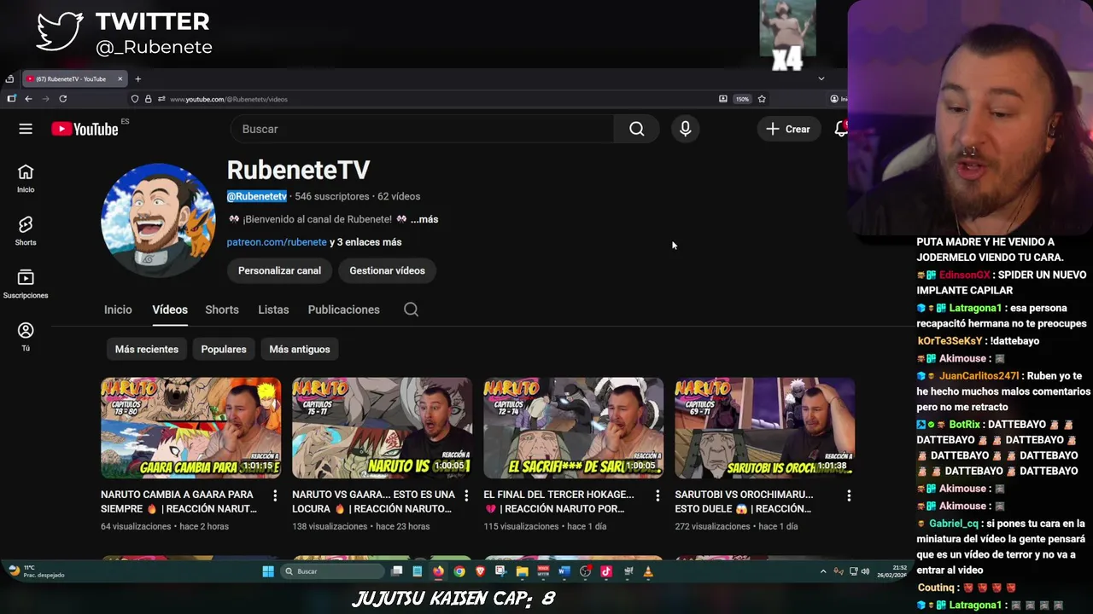Open options for NARUTO CAMBIA A GAARA video
This screenshot has height=614, width=1093.
[x=275, y=495]
